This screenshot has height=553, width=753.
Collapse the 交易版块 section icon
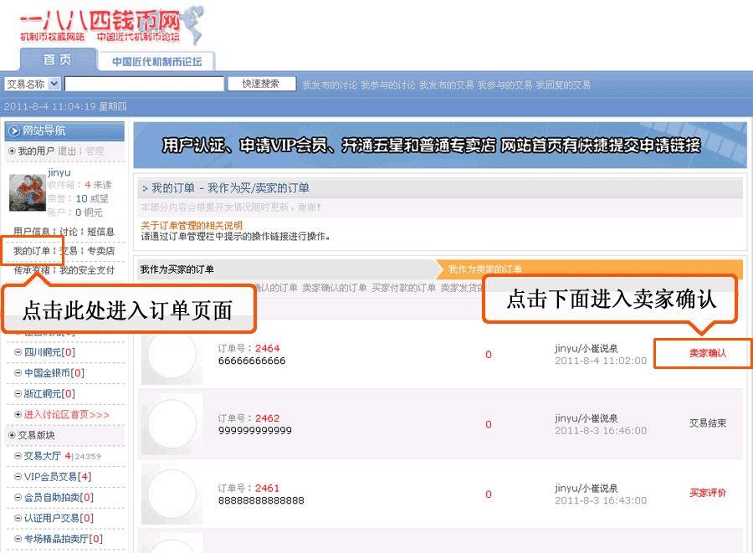12,435
